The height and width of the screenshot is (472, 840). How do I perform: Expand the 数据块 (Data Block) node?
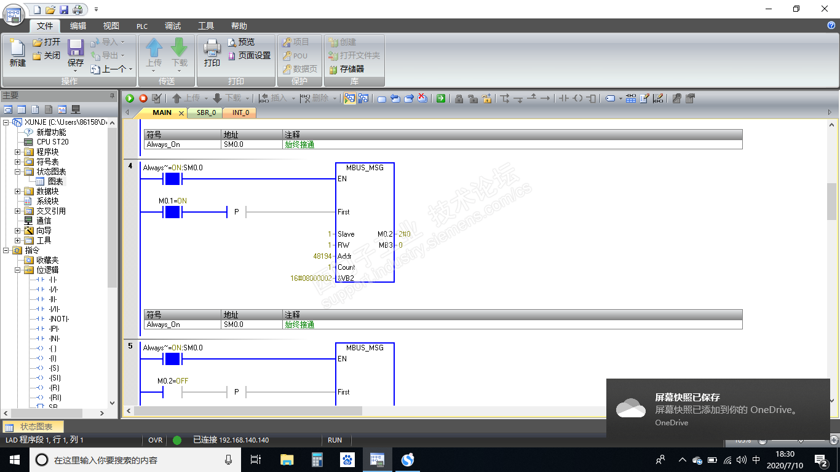18,191
